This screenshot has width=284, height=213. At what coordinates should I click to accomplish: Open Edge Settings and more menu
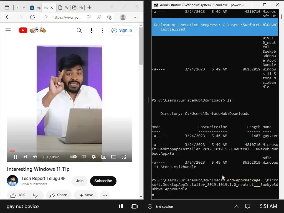pyautogui.click(x=135, y=17)
